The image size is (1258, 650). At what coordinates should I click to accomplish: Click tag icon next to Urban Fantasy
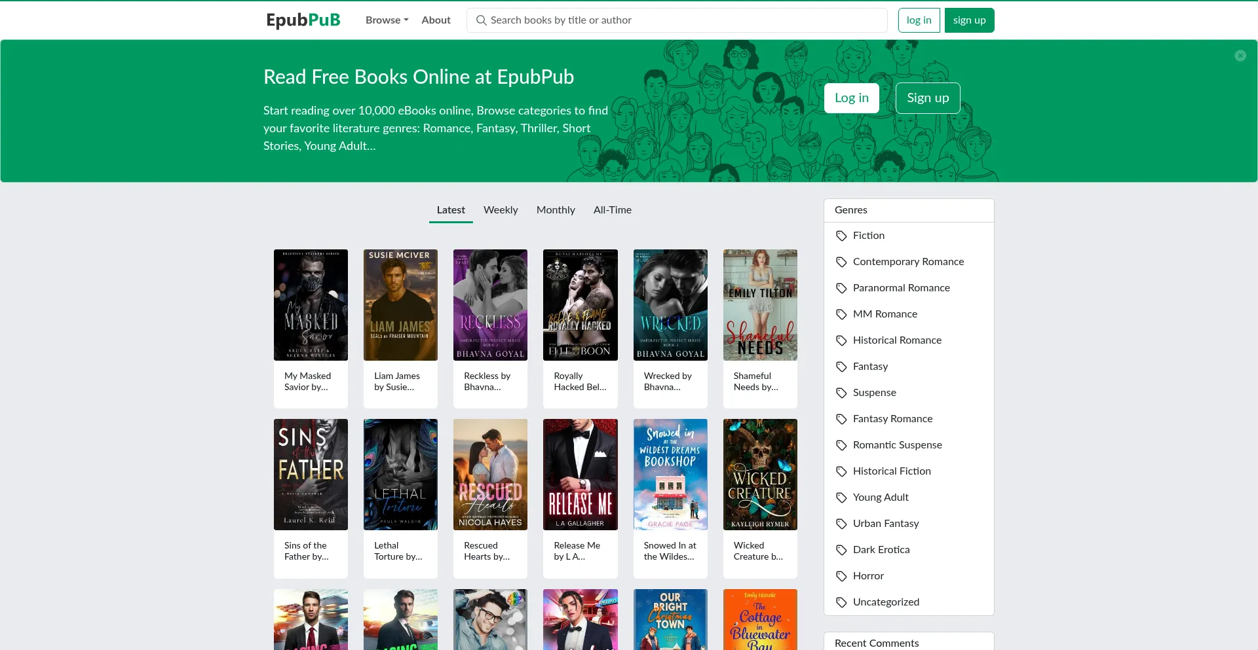pyautogui.click(x=841, y=524)
